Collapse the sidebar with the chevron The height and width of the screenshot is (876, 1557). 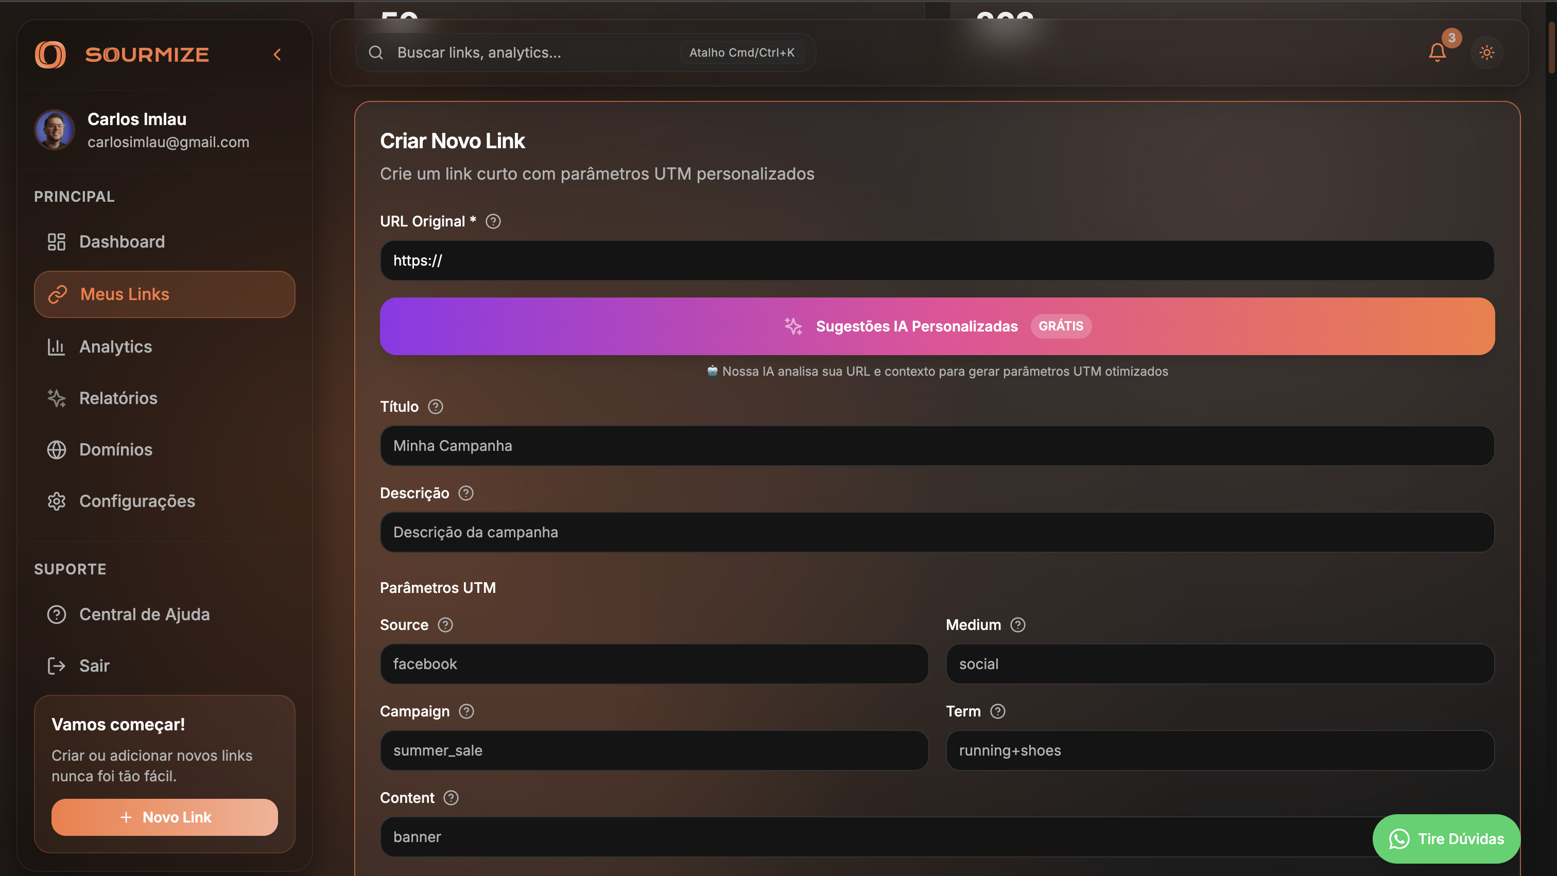click(277, 54)
